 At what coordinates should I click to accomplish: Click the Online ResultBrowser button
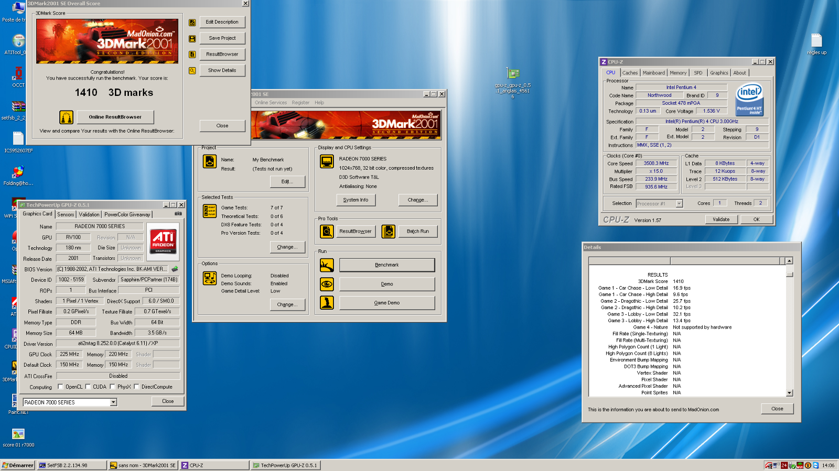115,117
